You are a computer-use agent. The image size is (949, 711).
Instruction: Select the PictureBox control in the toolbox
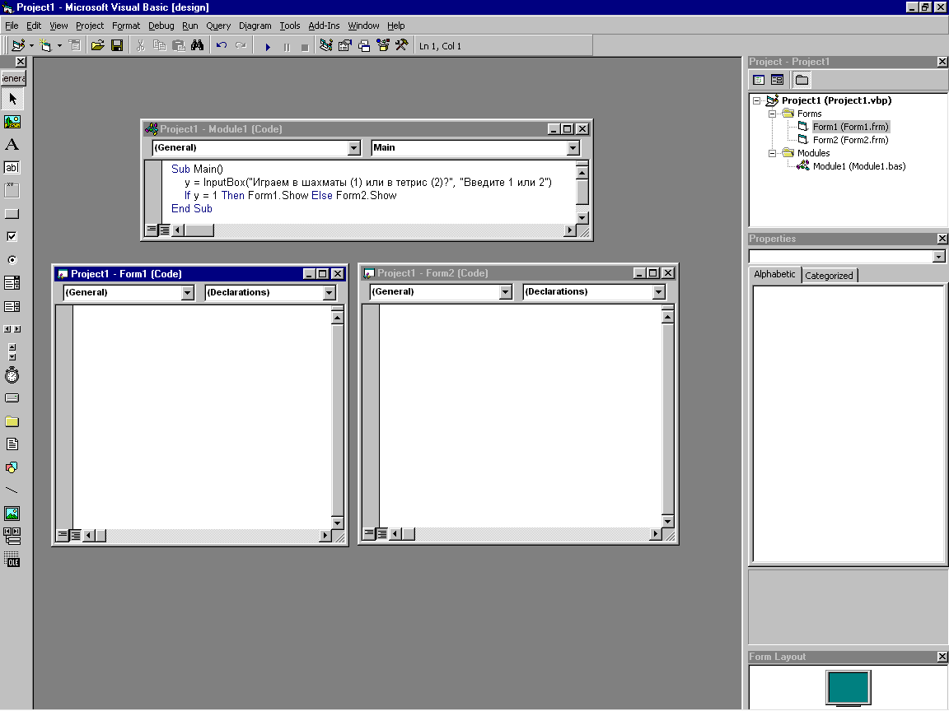point(12,122)
